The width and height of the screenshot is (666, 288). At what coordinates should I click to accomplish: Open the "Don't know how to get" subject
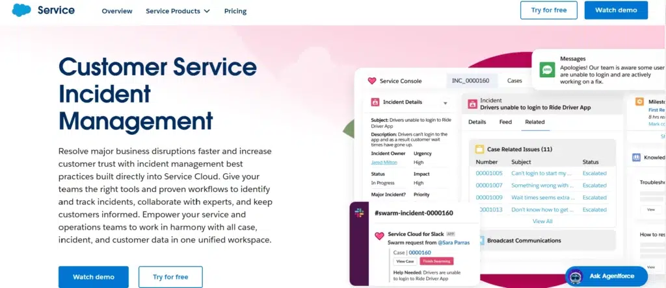pos(542,210)
